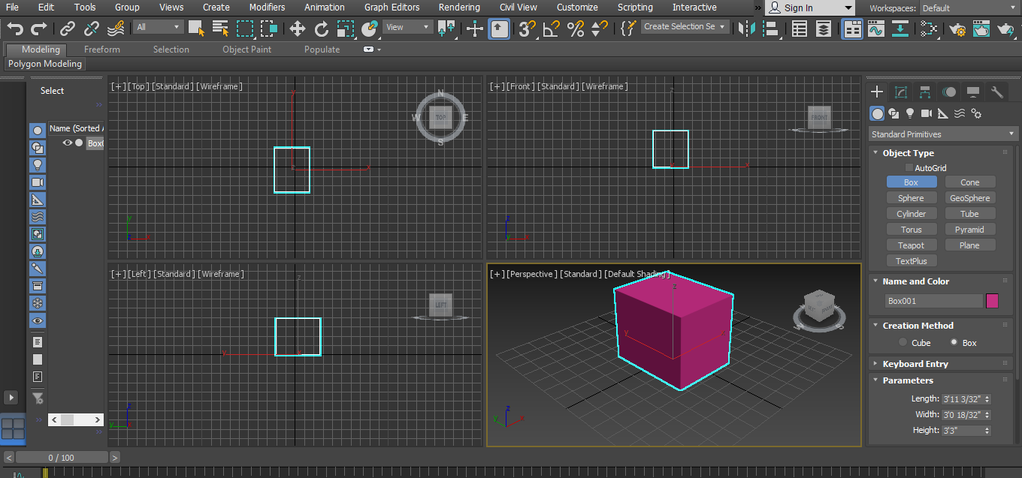Image resolution: width=1022 pixels, height=478 pixels.
Task: Toggle visibility eye for Box001
Action: click(67, 143)
